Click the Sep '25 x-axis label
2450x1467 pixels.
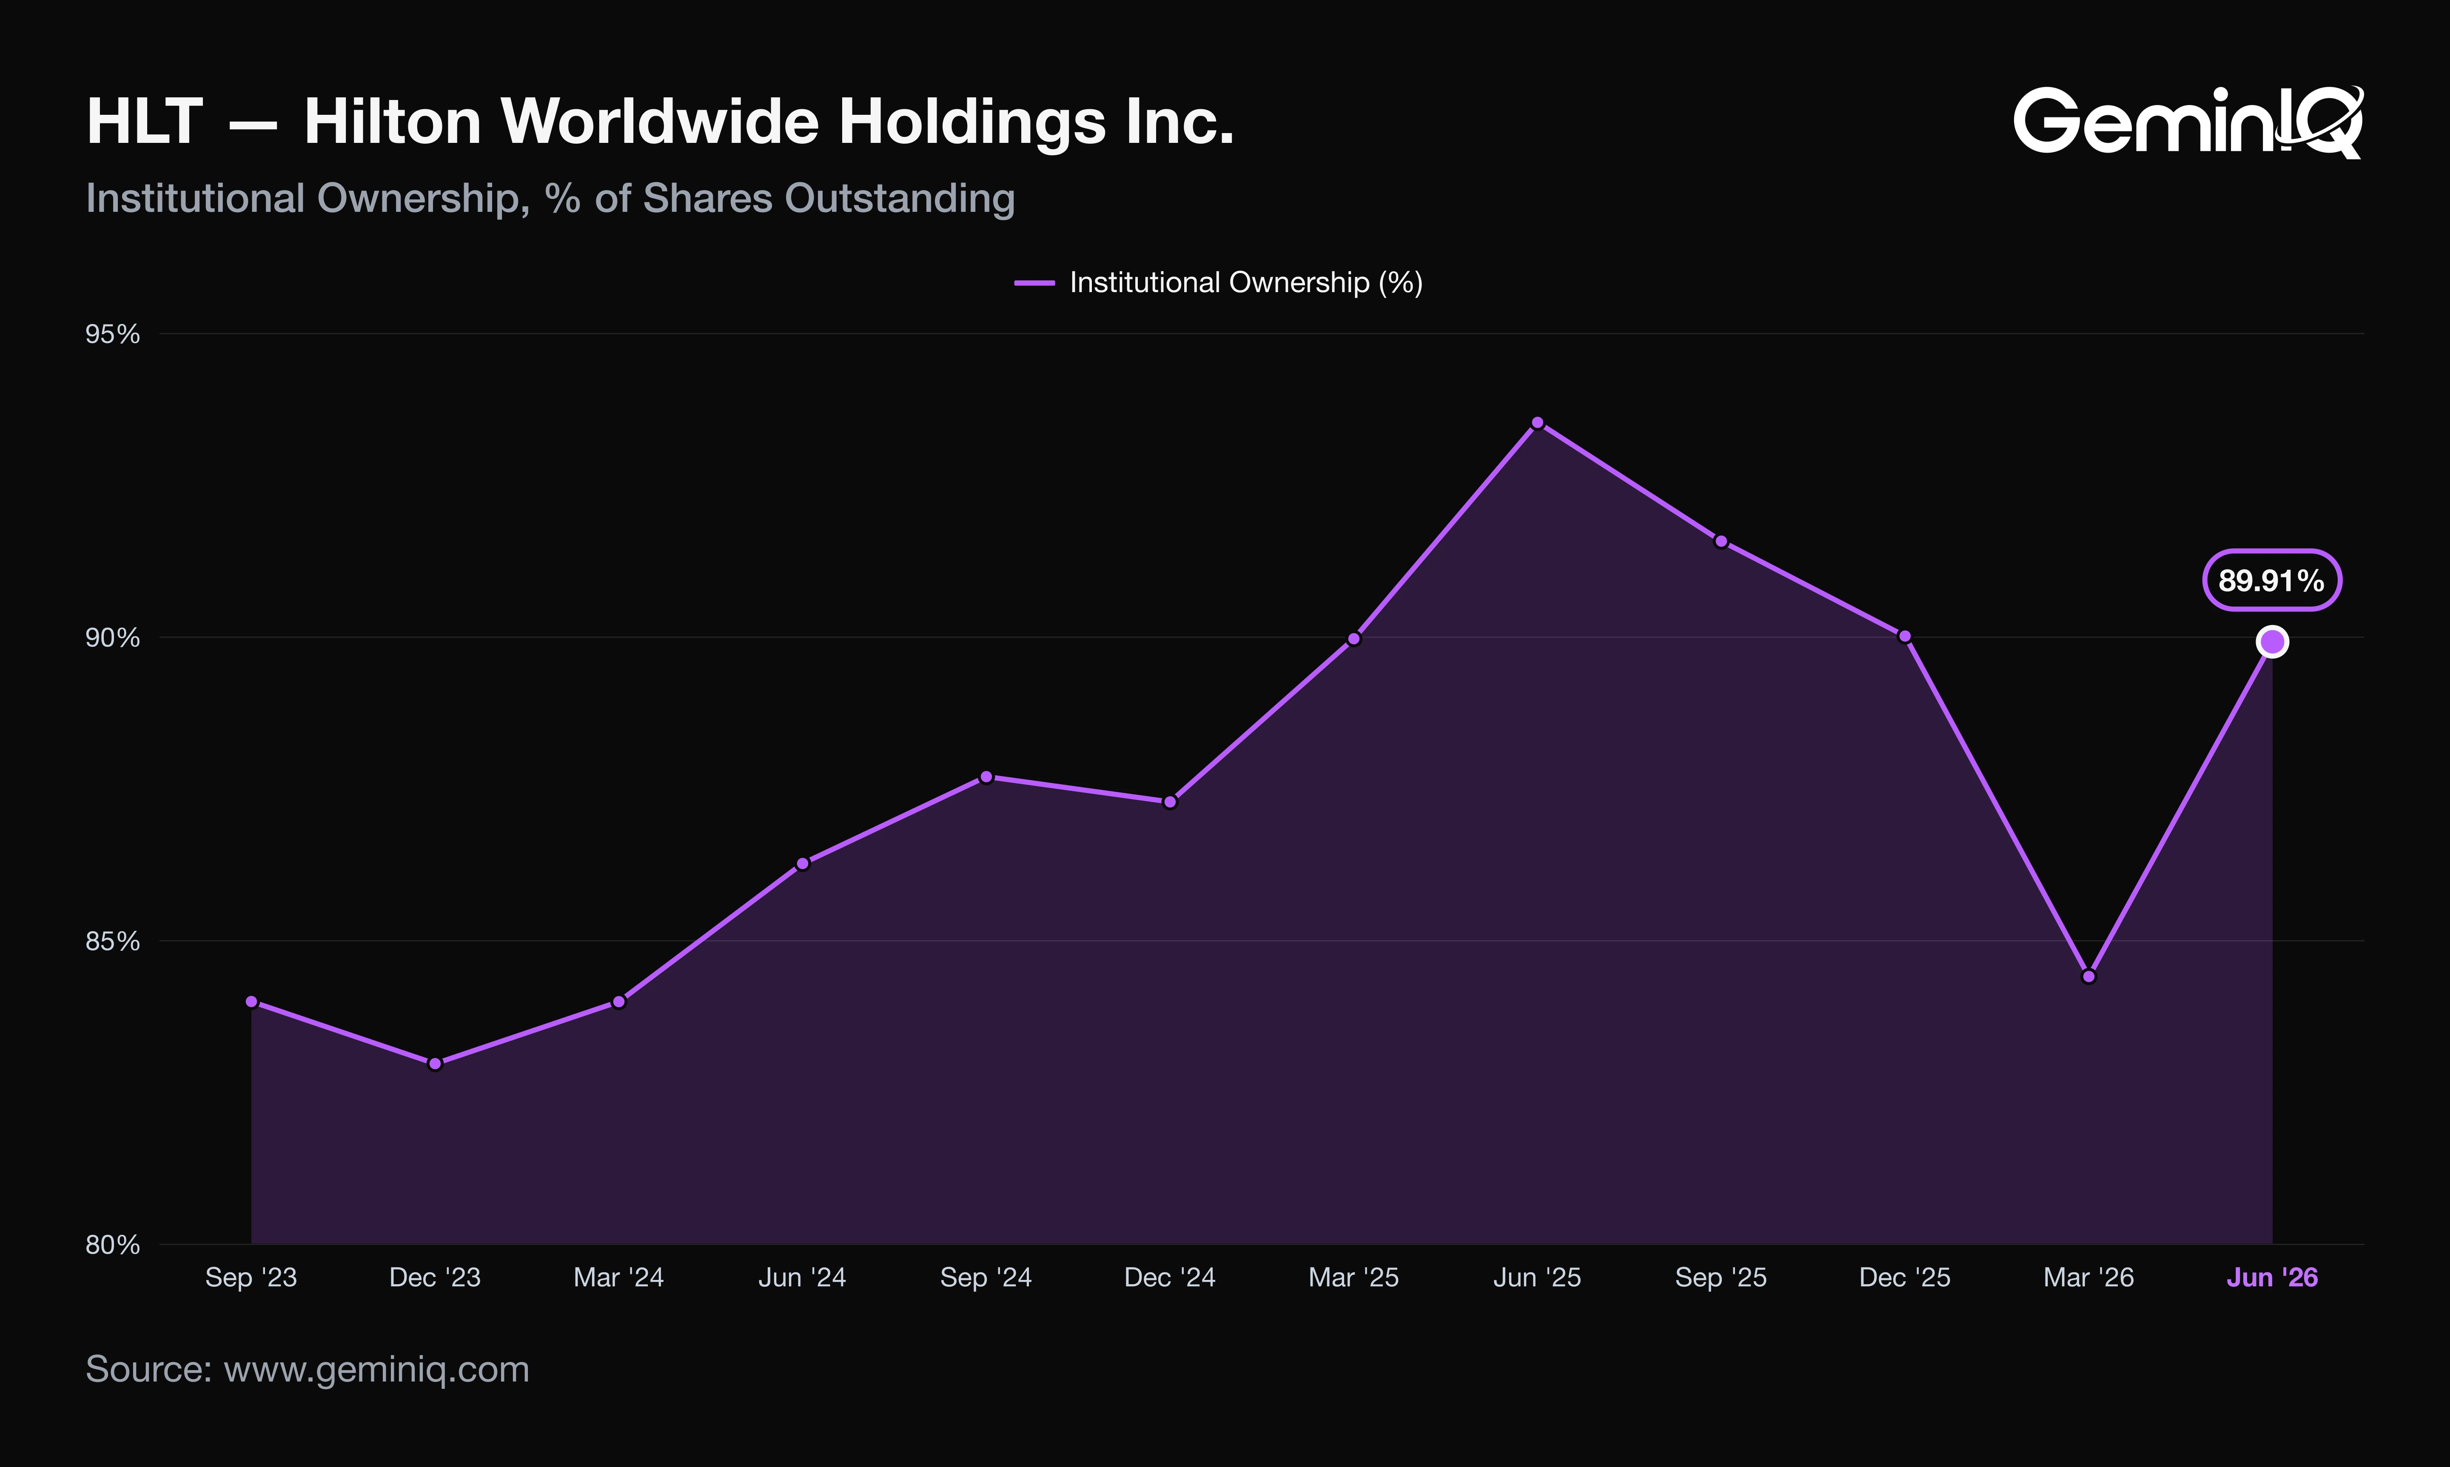coord(1721,1278)
